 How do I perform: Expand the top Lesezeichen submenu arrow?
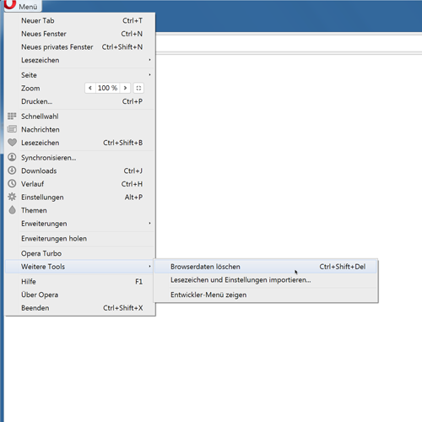149,60
